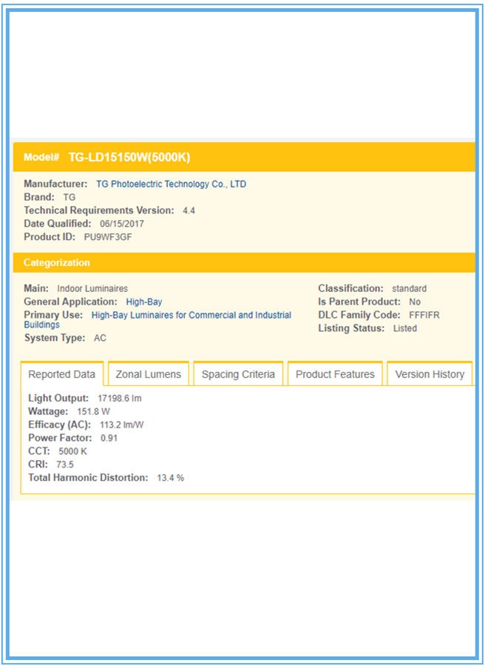
Task: Click the Classification value standard
Action: [x=409, y=288]
